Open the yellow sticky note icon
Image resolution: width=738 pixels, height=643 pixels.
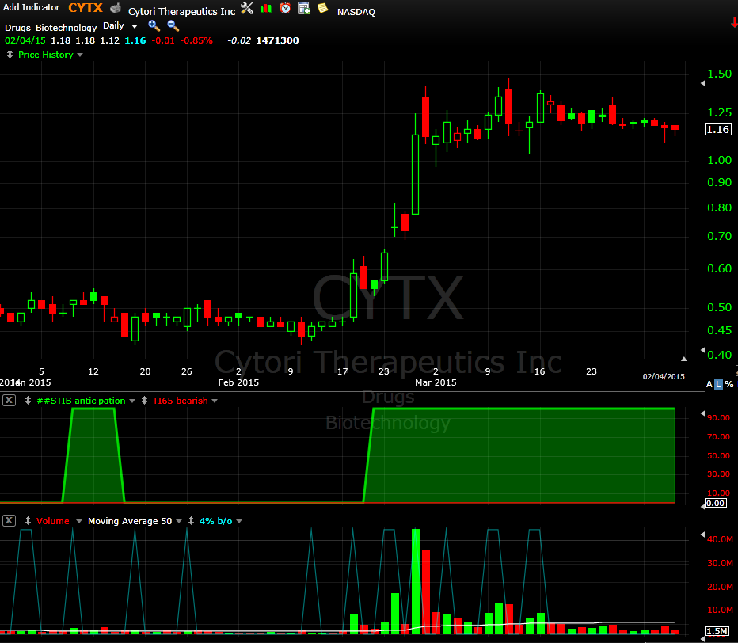323,8
